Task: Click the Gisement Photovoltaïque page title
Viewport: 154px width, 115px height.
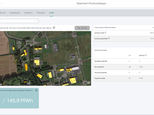Action: coord(91,4)
